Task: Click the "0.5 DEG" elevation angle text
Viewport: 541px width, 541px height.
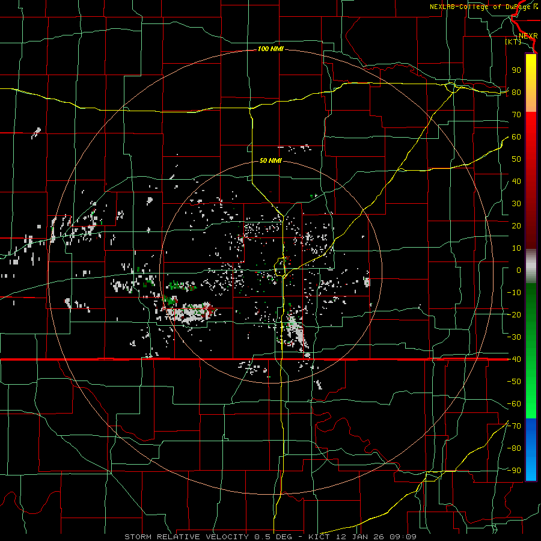Action: tap(274, 537)
